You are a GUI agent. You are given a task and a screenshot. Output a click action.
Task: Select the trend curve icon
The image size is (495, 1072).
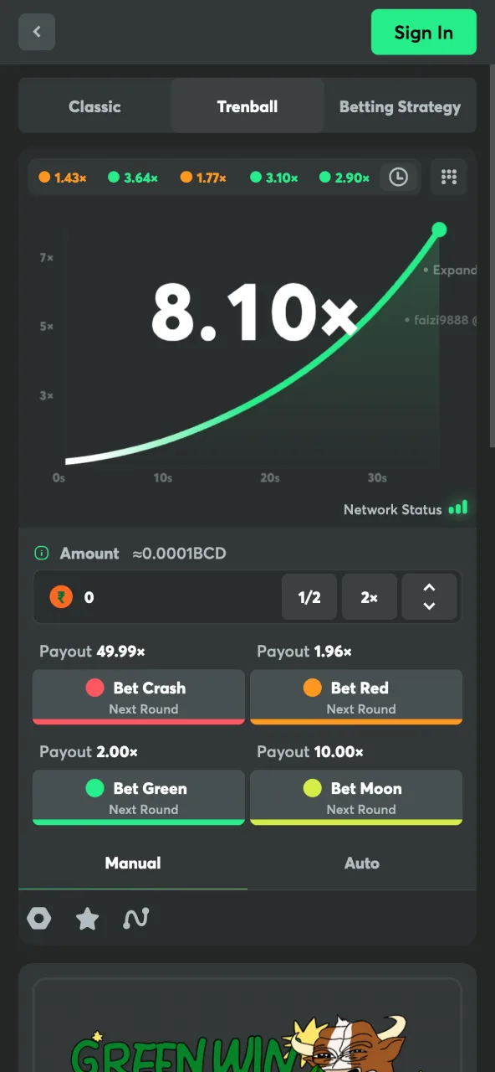click(x=136, y=918)
